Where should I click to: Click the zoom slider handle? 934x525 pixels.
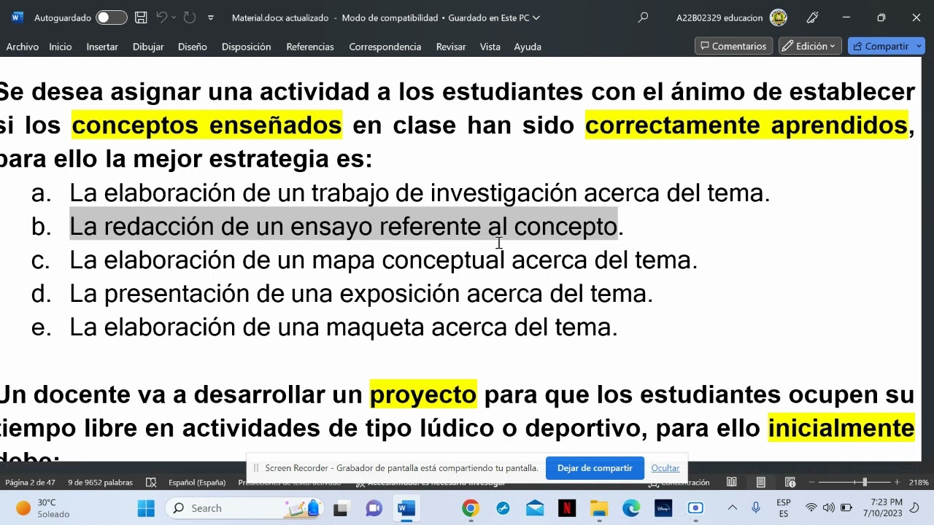(x=865, y=483)
